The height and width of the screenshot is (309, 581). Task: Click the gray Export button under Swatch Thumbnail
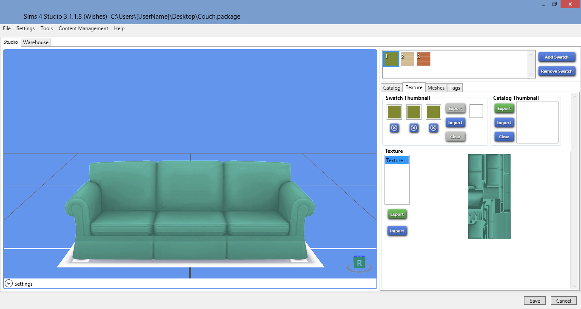pyautogui.click(x=455, y=108)
